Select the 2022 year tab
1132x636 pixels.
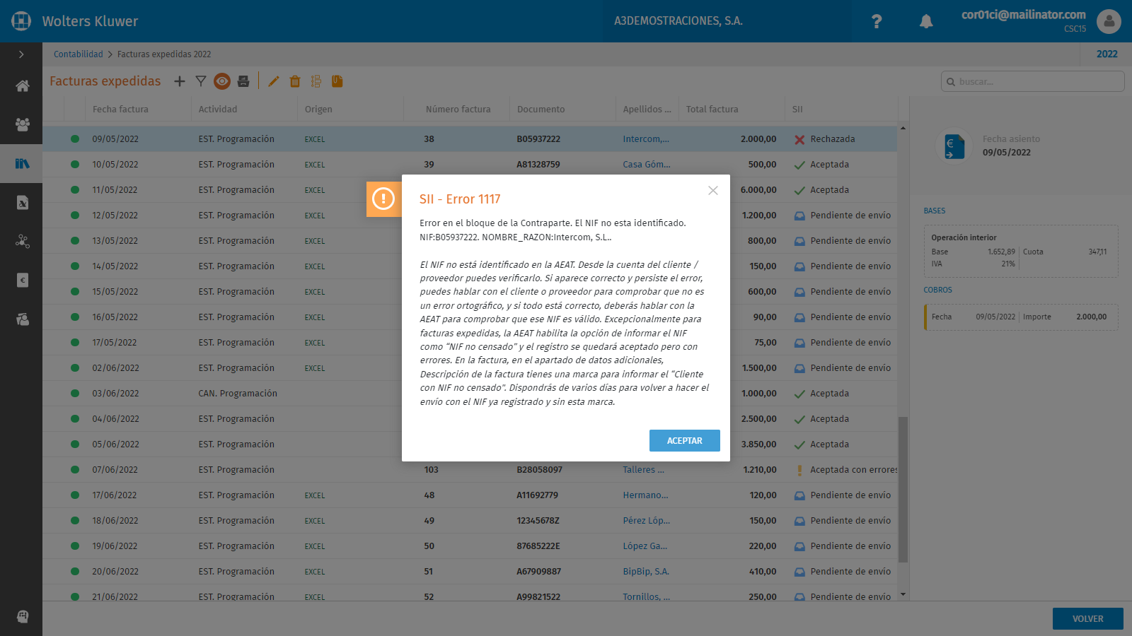click(1107, 54)
